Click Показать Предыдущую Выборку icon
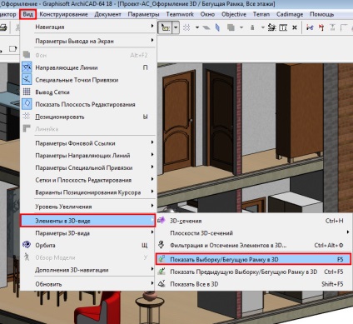The height and width of the screenshot is (324, 353). 162,272
